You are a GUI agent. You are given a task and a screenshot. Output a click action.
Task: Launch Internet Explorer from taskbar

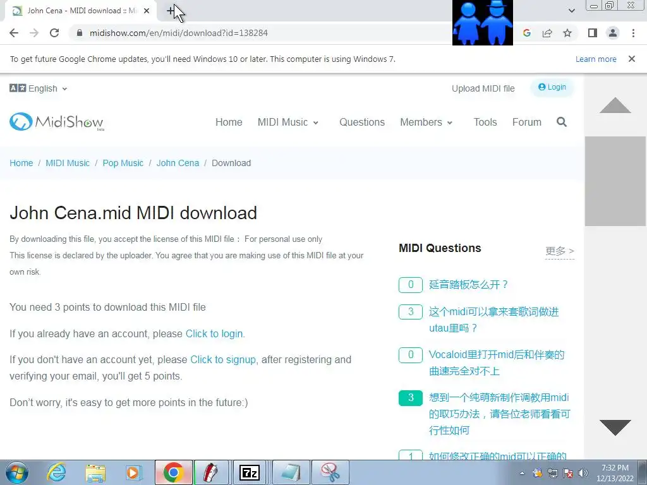[x=56, y=472]
